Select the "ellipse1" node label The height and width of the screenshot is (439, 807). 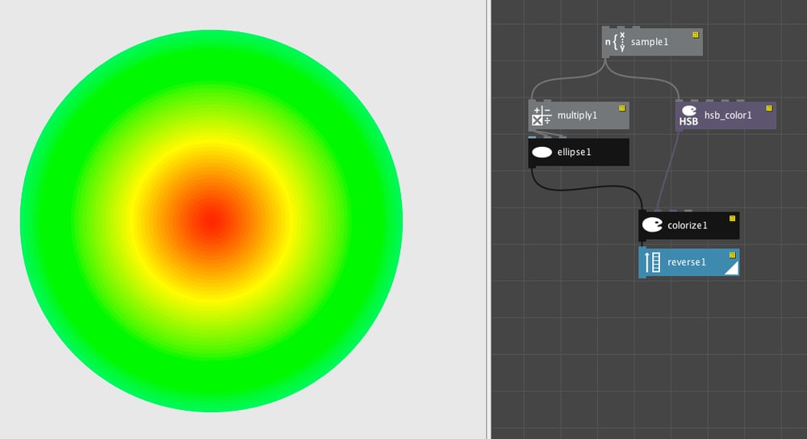(x=574, y=153)
